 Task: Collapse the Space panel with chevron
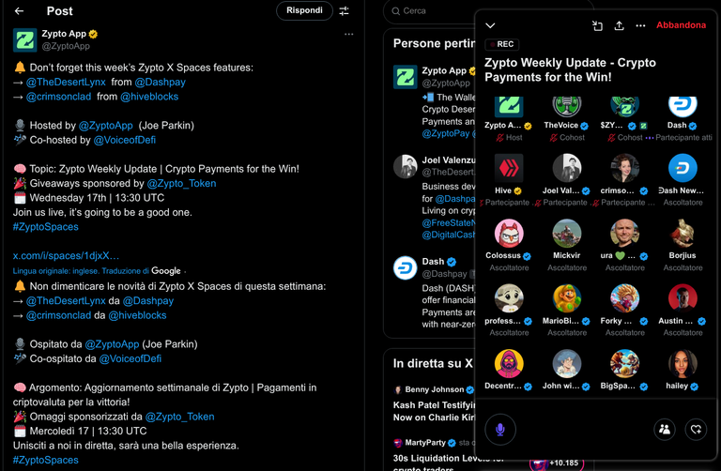coord(490,25)
